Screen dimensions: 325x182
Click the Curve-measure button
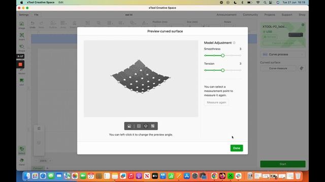(278, 68)
